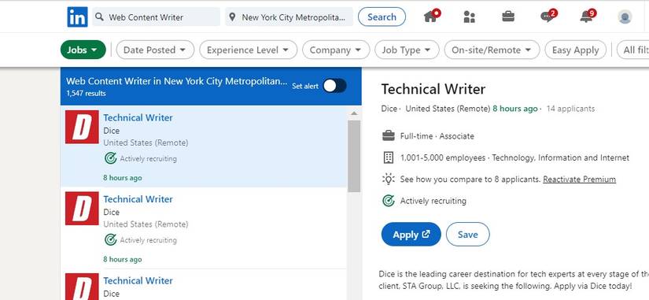Expand the On-site/Remote filter
The height and width of the screenshot is (300, 649).
(492, 50)
